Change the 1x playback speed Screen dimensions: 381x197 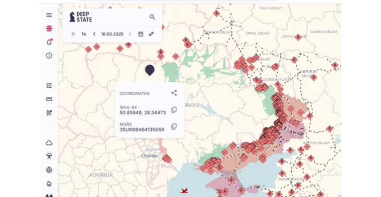84,34
